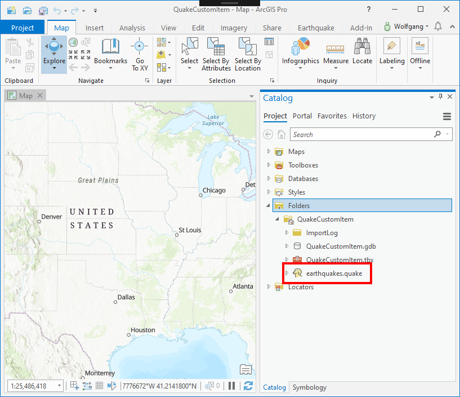Click the Attributes table icon in Selection

click(269, 42)
